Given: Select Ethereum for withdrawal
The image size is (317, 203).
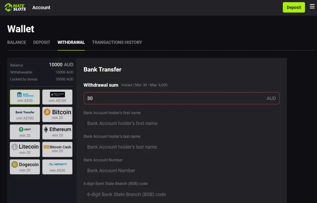Looking at the screenshot, I should click(57, 132).
